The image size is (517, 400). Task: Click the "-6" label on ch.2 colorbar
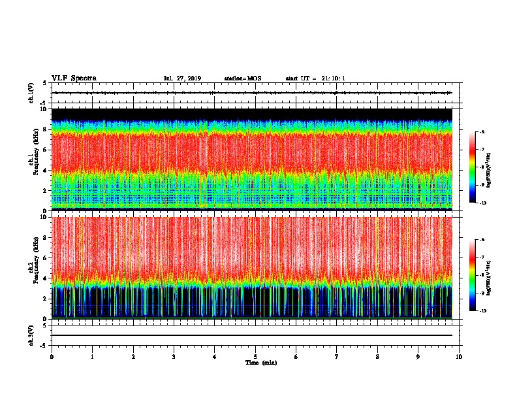coord(482,240)
